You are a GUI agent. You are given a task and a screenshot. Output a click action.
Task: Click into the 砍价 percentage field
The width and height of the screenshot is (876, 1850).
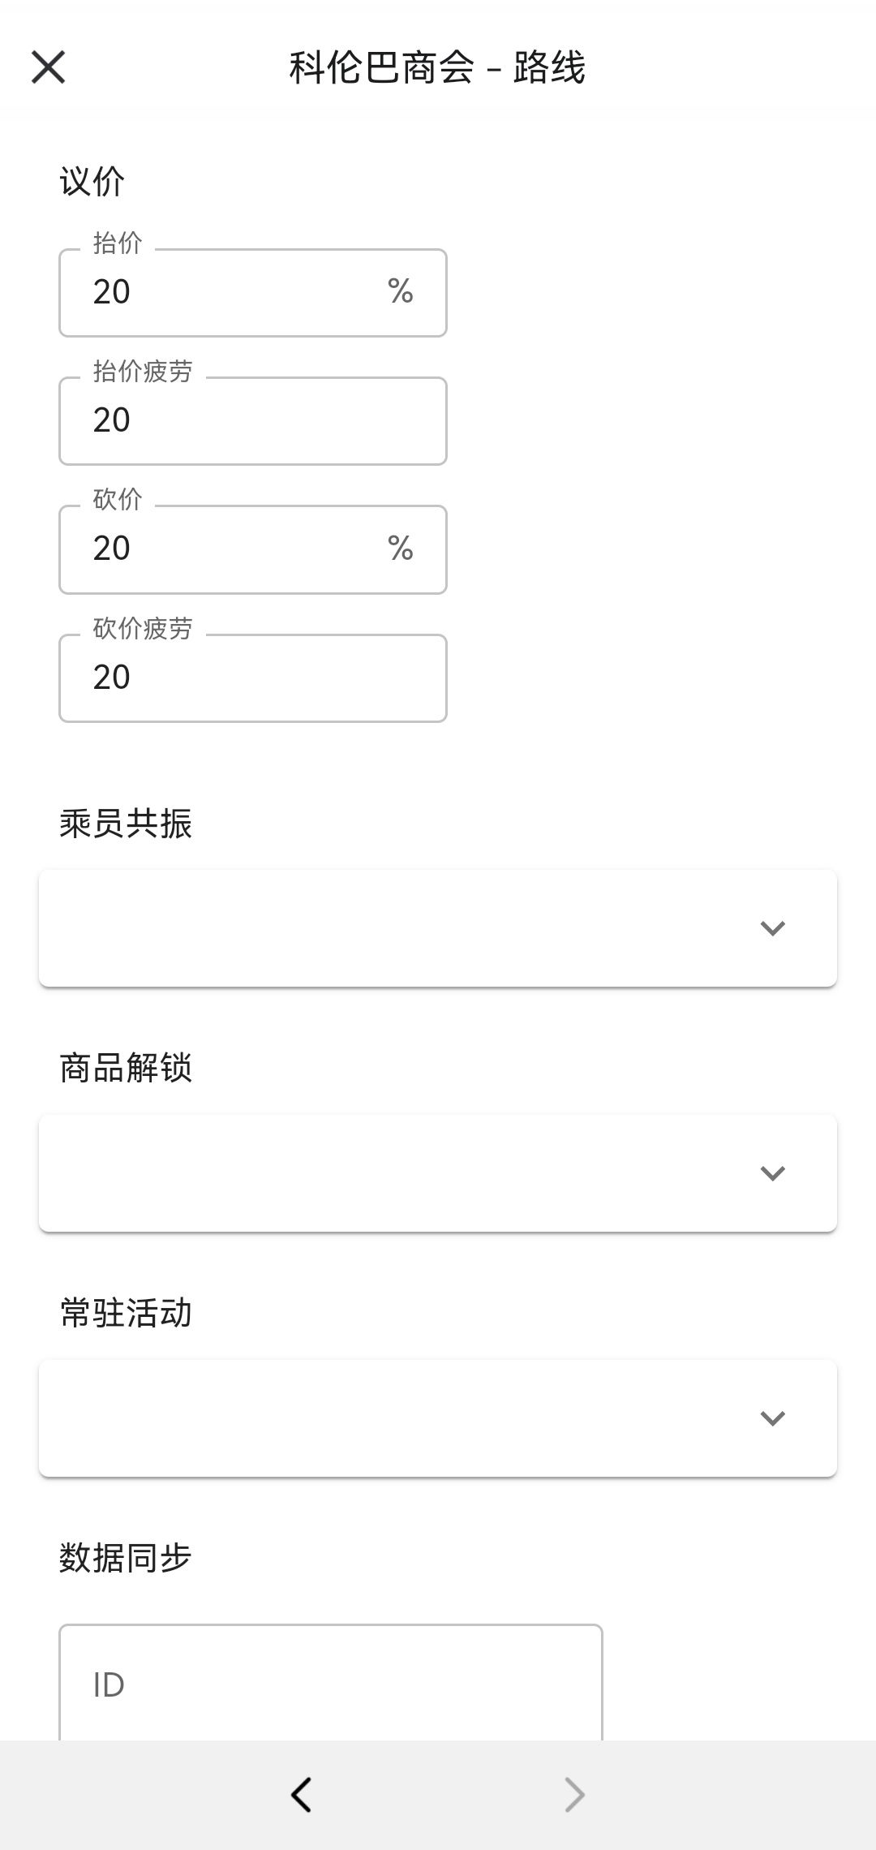point(227,549)
